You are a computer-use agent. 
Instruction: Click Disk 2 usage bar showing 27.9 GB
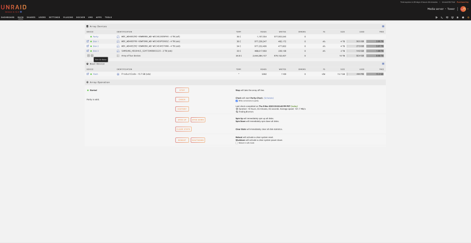click(x=355, y=46)
